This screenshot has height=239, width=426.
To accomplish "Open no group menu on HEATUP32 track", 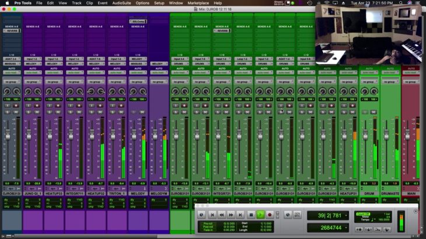I will (x=96, y=82).
